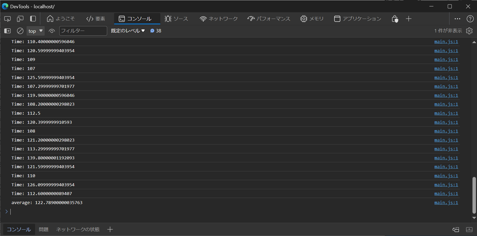Click the drawer quick view layout icon
The height and width of the screenshot is (236, 477).
click(456, 229)
